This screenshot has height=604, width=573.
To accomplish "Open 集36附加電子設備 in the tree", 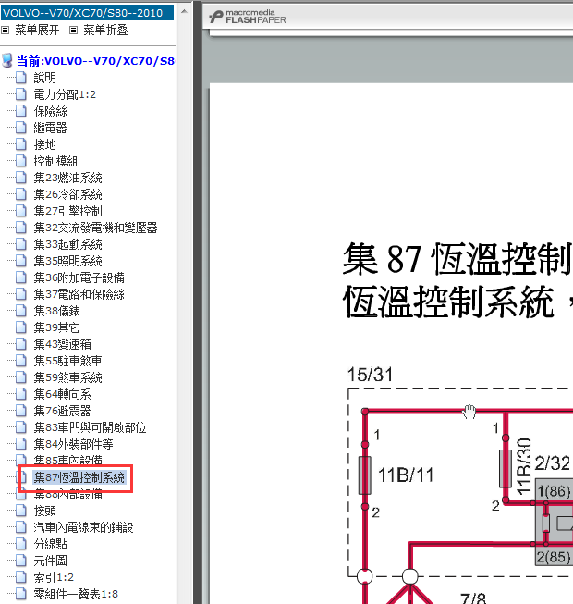I will coord(79,277).
